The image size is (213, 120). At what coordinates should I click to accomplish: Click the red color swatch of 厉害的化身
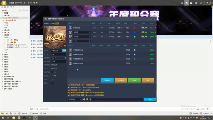click(134, 28)
